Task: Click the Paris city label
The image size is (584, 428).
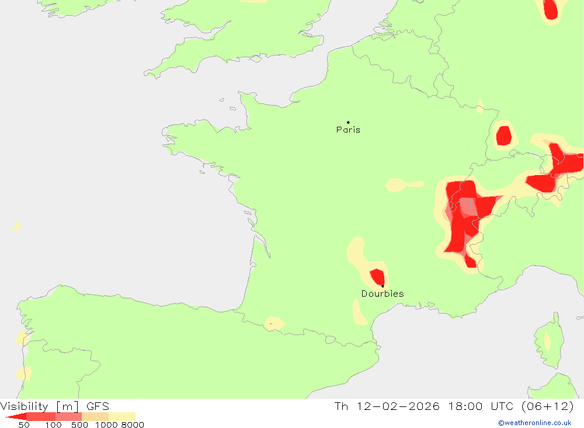Action: coord(348,130)
